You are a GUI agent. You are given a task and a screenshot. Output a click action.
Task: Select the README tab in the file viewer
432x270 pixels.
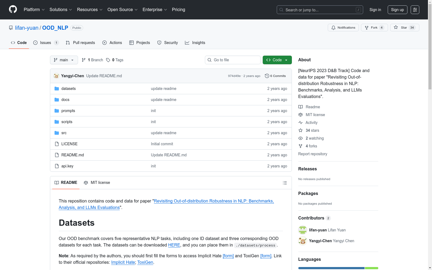pos(66,183)
